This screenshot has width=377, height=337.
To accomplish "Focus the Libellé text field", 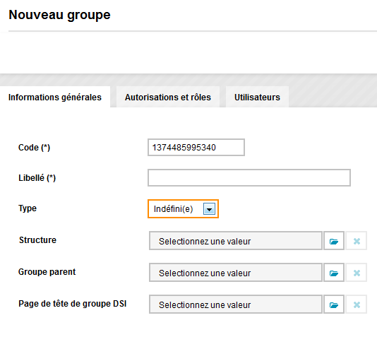I will 249,178.
